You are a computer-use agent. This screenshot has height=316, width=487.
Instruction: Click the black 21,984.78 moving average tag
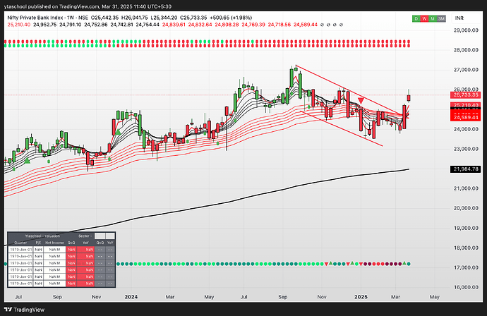pos(465,169)
